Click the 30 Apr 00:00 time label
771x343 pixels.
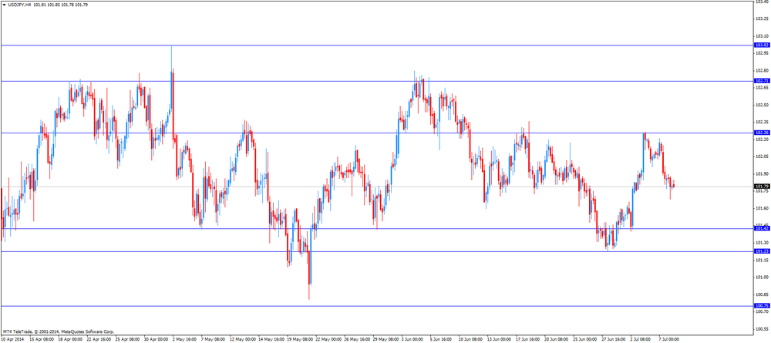156,340
